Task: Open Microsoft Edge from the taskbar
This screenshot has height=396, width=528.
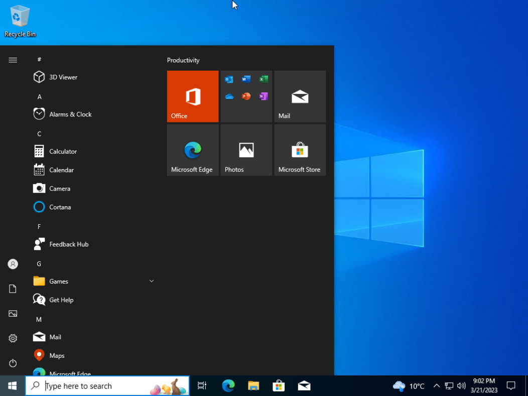Action: tap(228, 386)
